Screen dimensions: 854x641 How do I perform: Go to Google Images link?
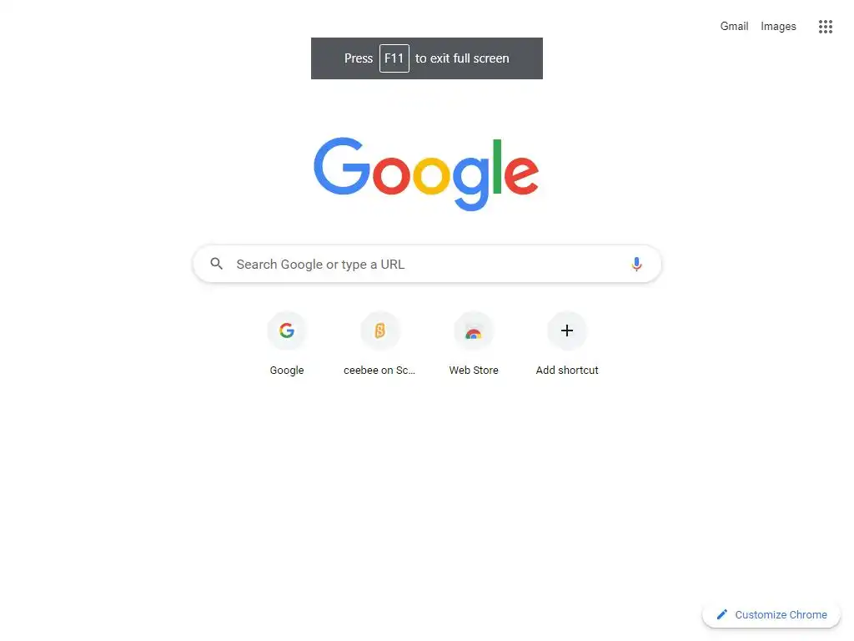(x=778, y=26)
